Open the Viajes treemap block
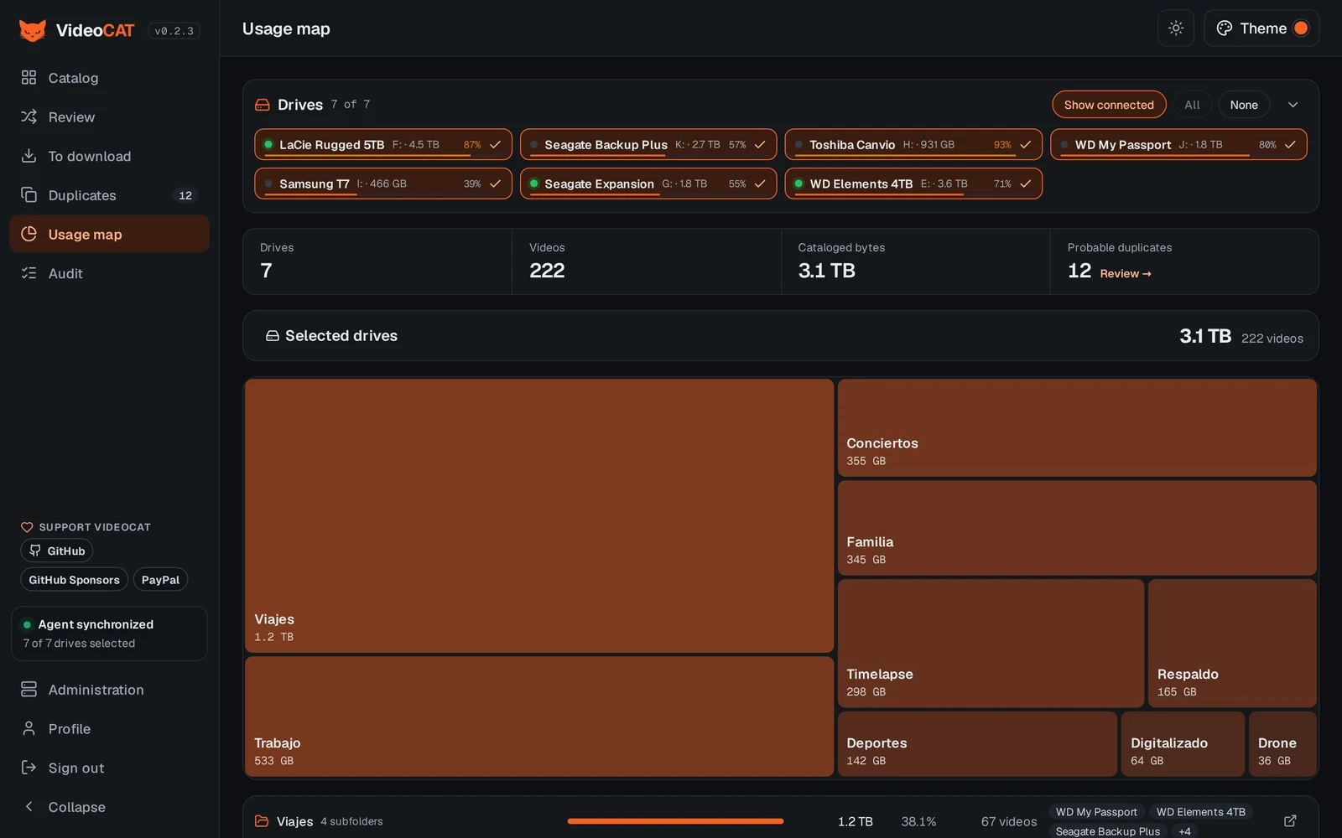Viewport: 1342px width, 838px height. 539,515
